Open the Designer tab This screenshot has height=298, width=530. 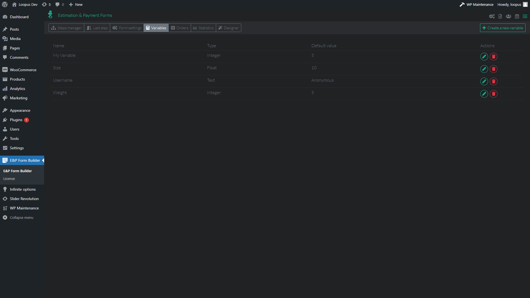[x=228, y=28]
